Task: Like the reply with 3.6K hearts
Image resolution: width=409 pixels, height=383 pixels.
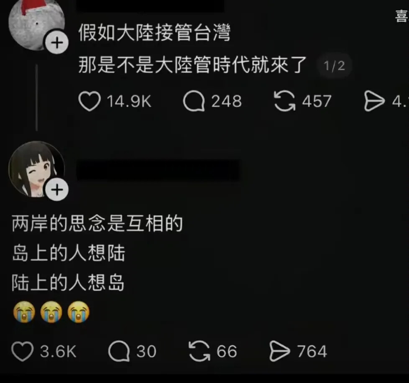Action: click(23, 351)
